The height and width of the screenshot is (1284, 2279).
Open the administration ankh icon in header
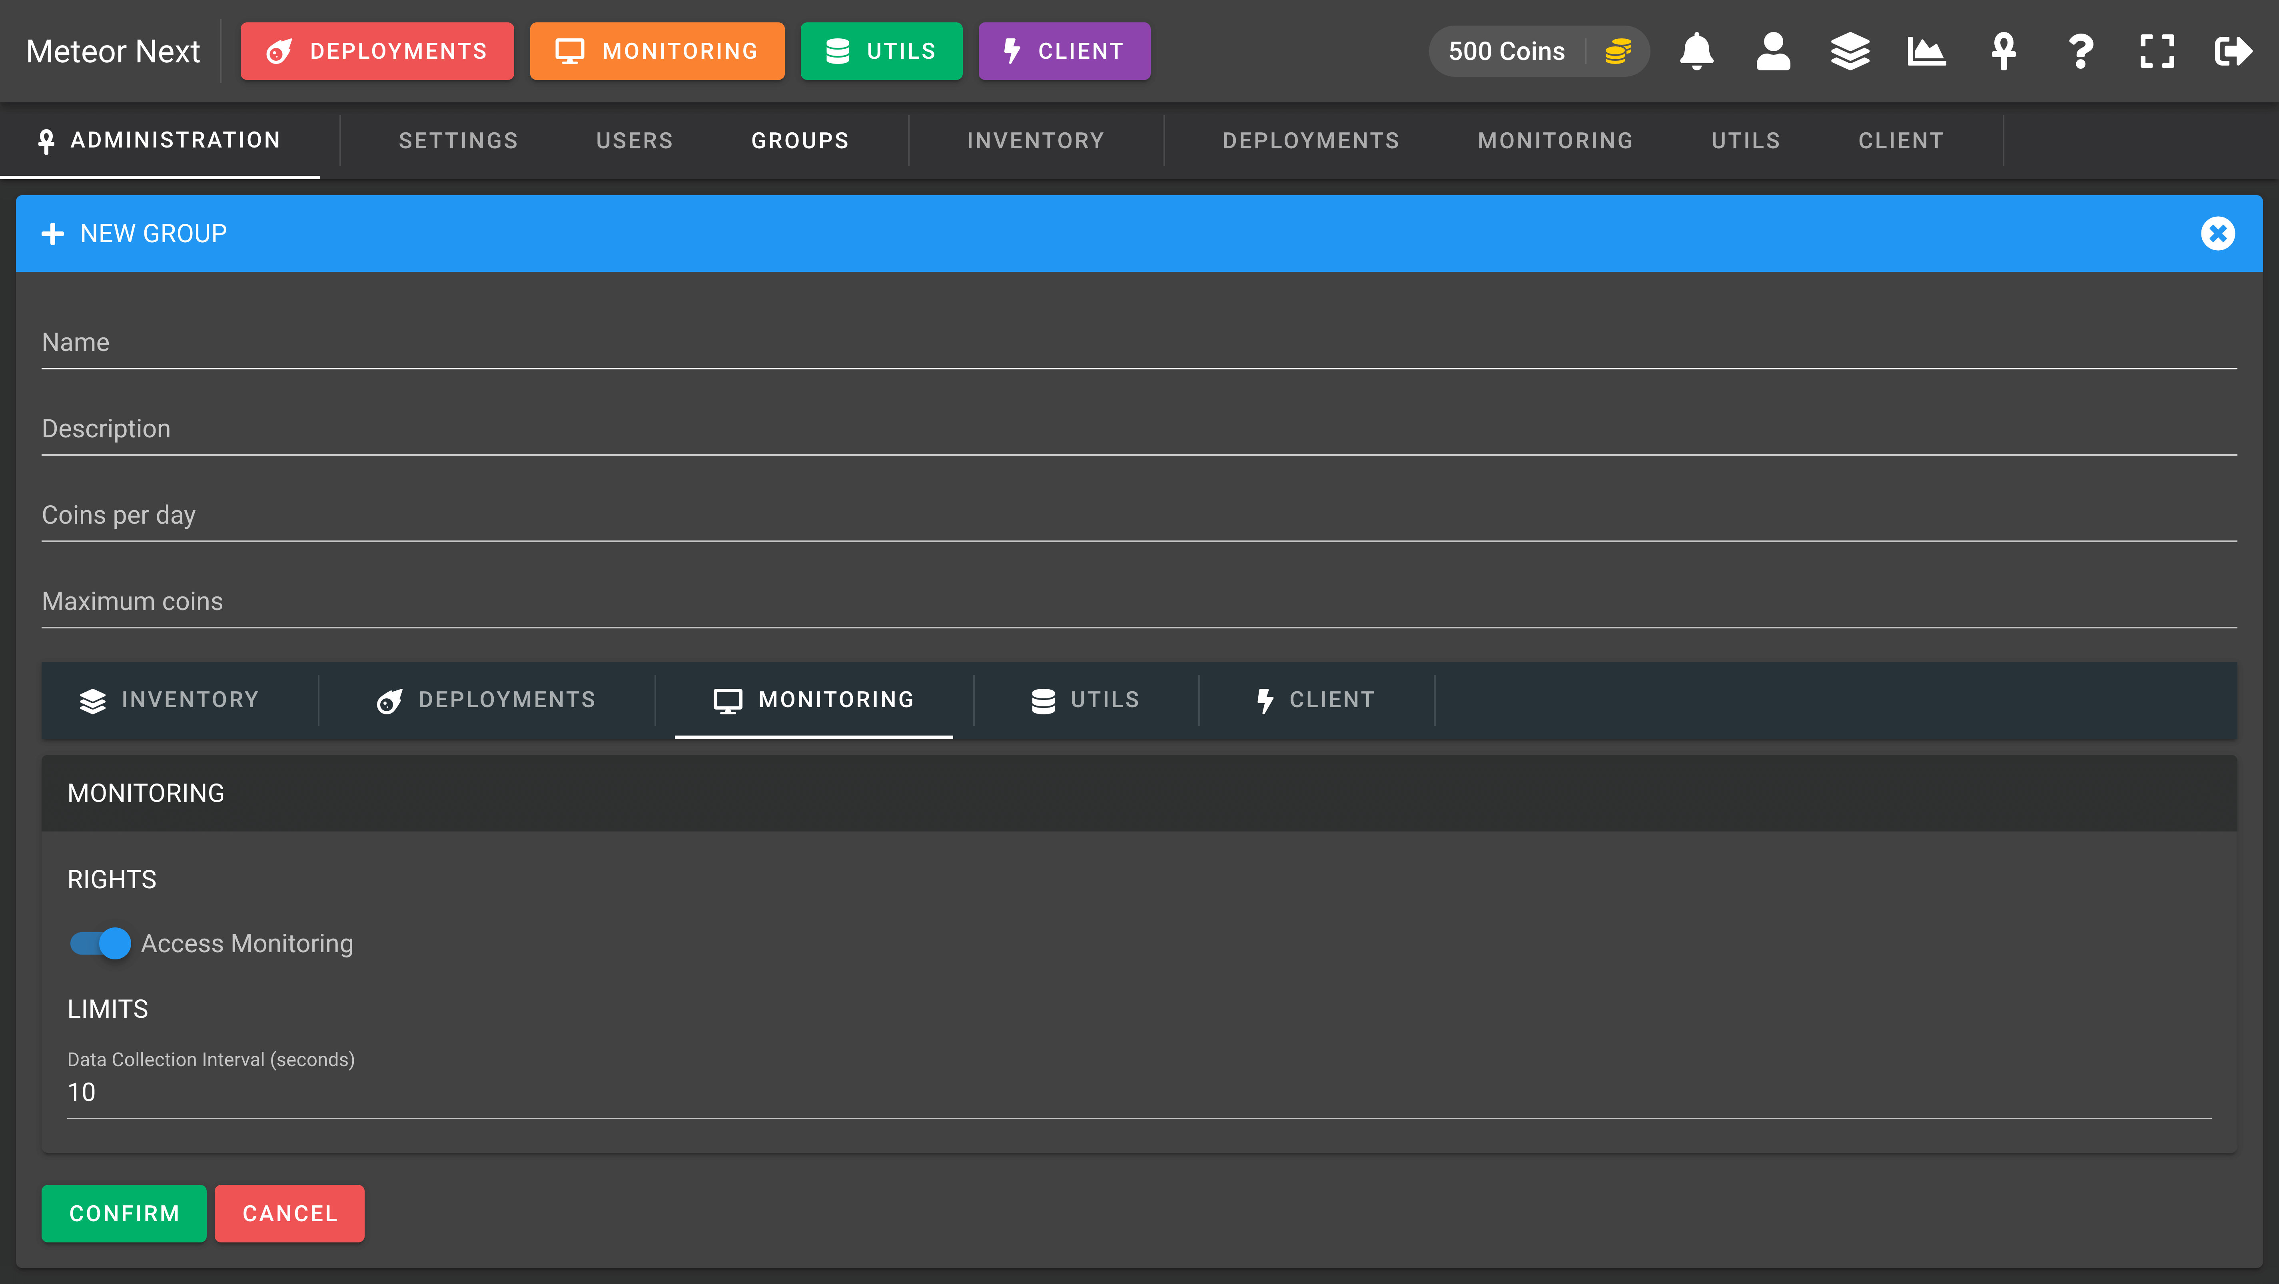[2004, 51]
